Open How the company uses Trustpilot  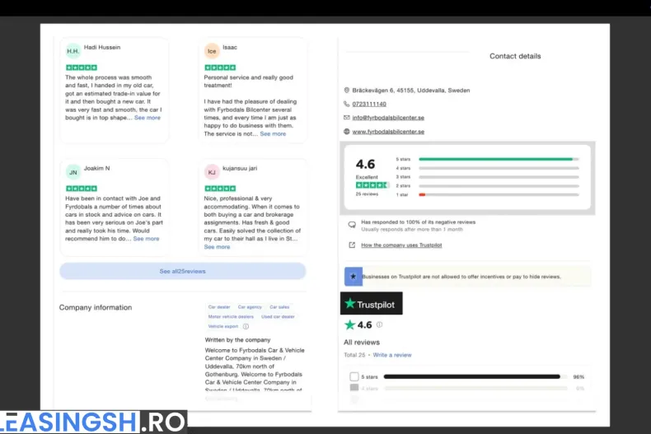click(x=400, y=245)
